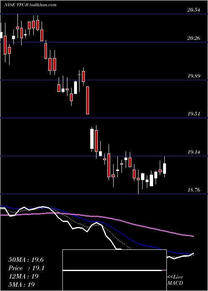The width and height of the screenshot is (208, 291).
Task: Click the NYSE TFC-R bullkhan.com title text
Action: [x=30, y=5]
